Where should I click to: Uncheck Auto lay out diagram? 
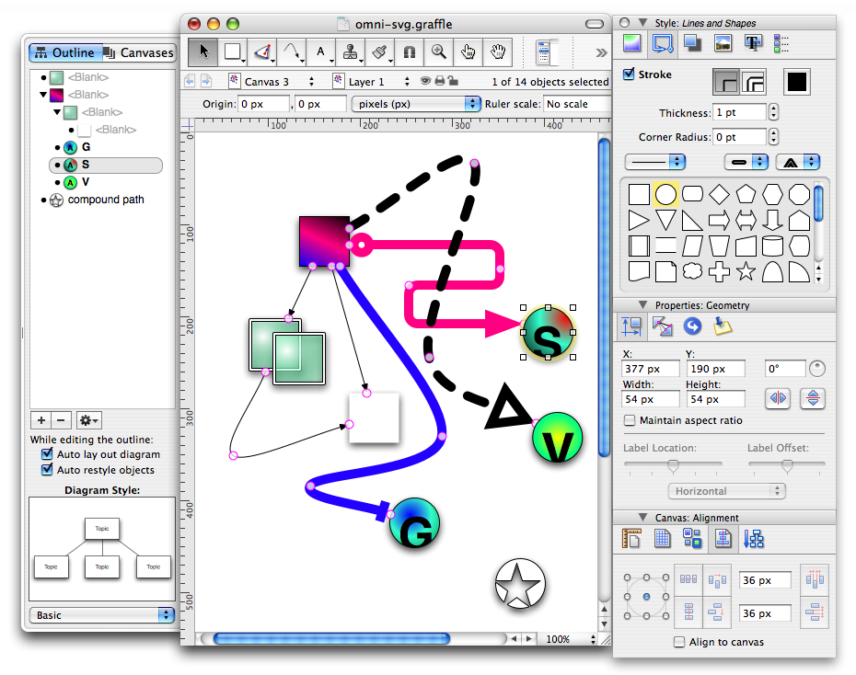point(48,453)
